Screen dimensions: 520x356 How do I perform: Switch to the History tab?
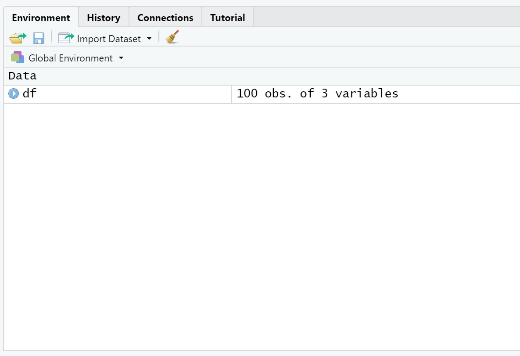[x=104, y=17]
